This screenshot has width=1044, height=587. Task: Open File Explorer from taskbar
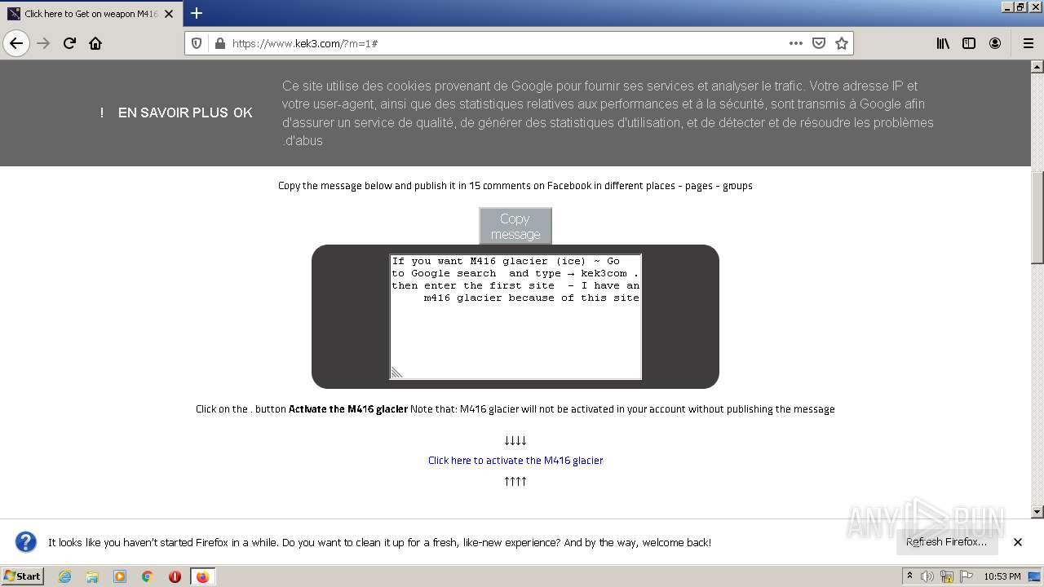click(x=92, y=576)
